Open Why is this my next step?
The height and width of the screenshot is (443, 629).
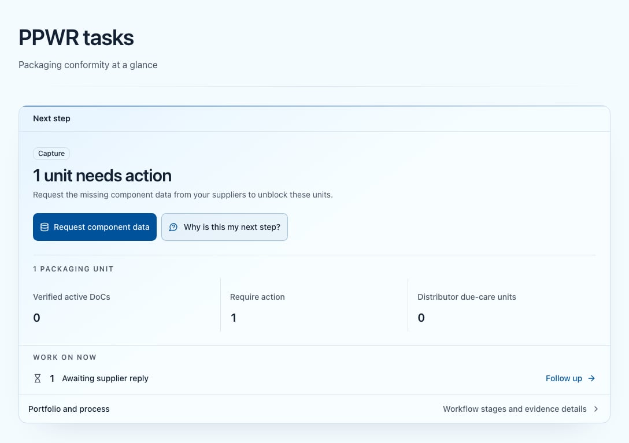point(225,227)
